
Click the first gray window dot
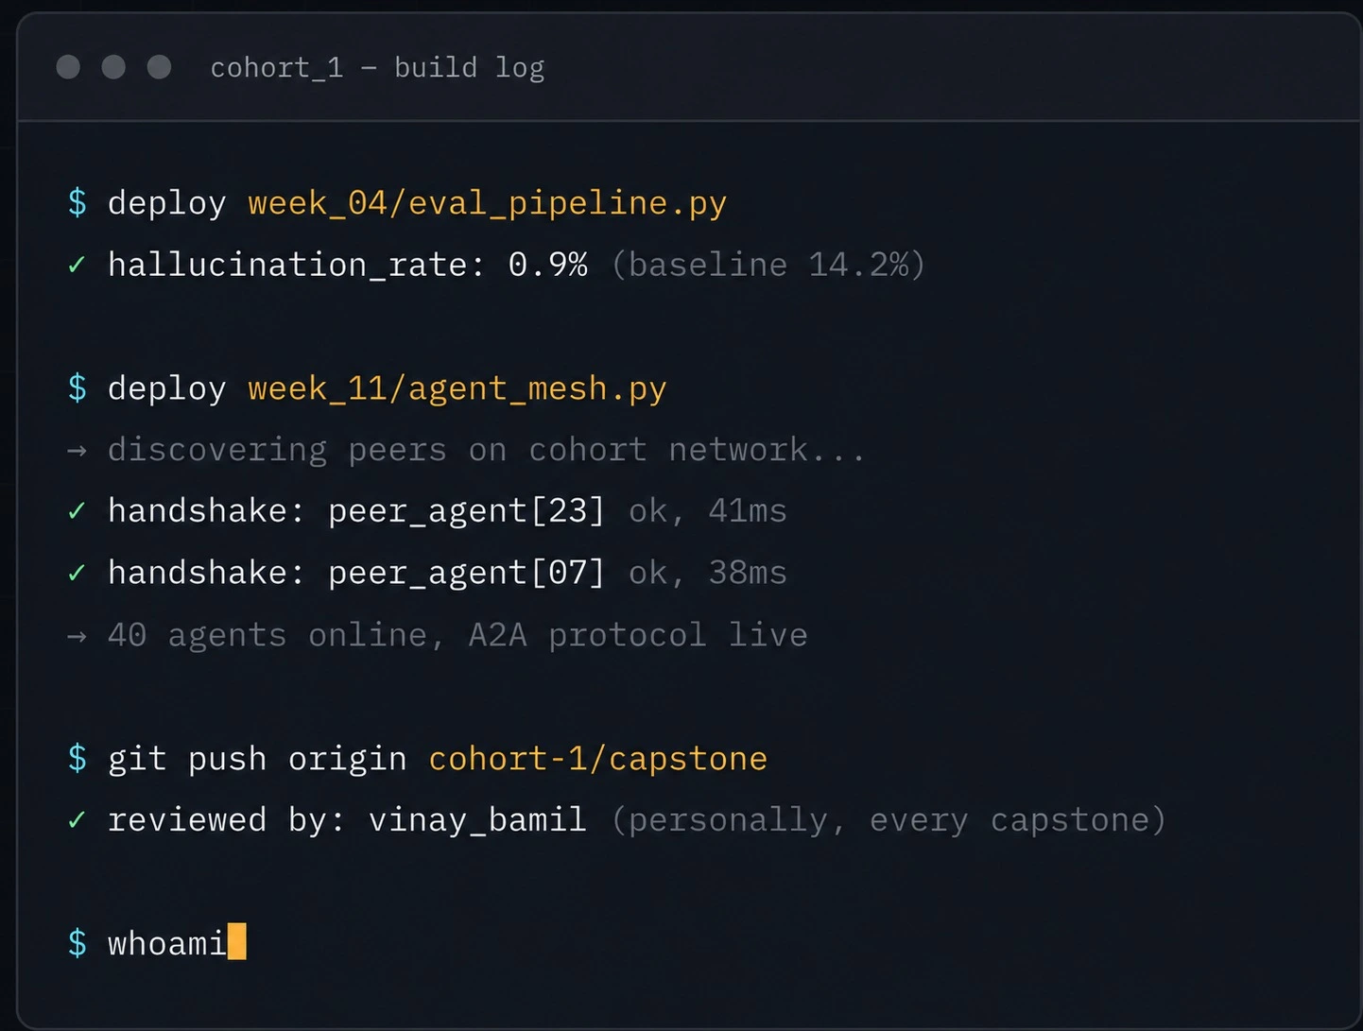tap(68, 67)
